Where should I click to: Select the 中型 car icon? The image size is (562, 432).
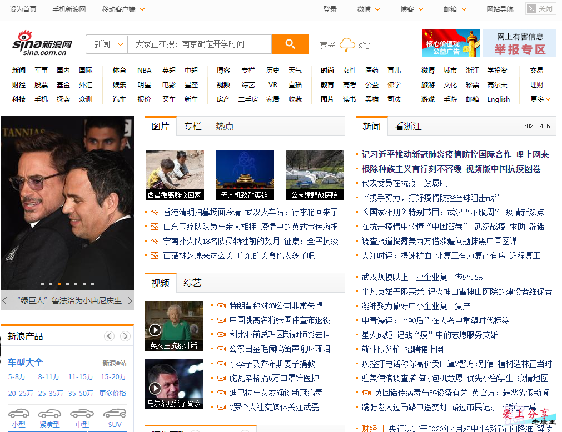tap(82, 413)
